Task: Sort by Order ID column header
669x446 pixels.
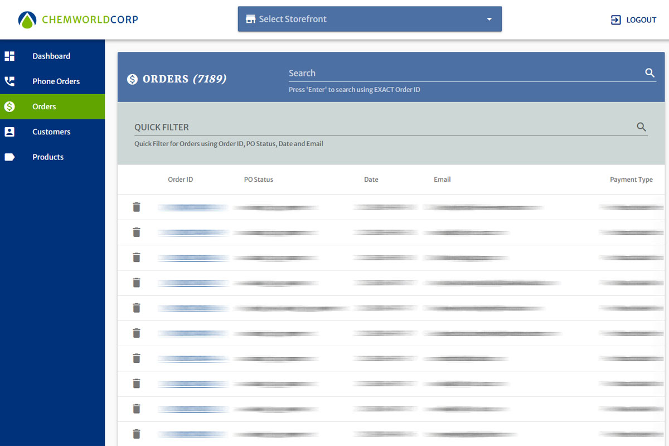Action: tap(181, 180)
